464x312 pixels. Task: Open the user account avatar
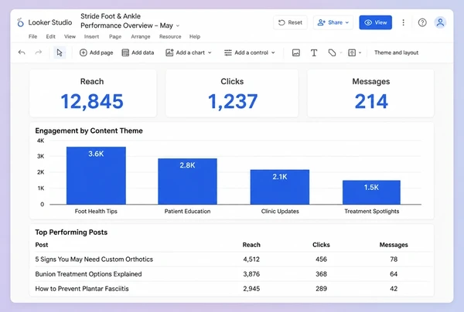(440, 22)
